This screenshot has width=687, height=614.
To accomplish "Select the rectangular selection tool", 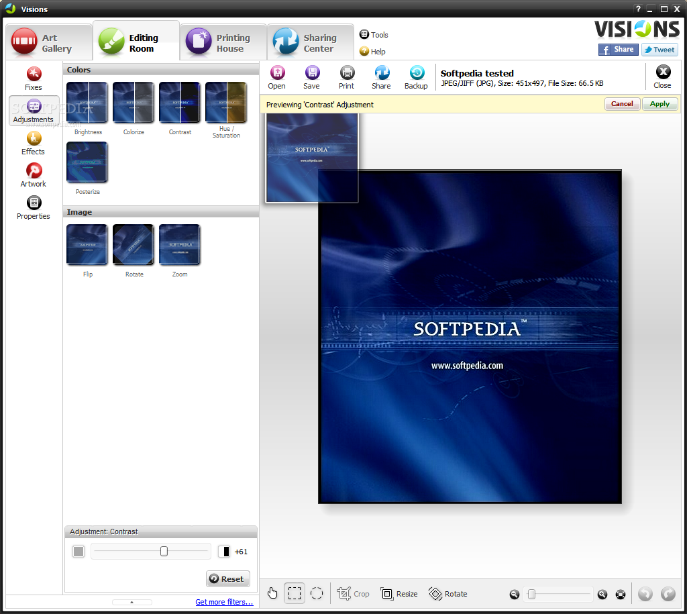I will coord(295,593).
